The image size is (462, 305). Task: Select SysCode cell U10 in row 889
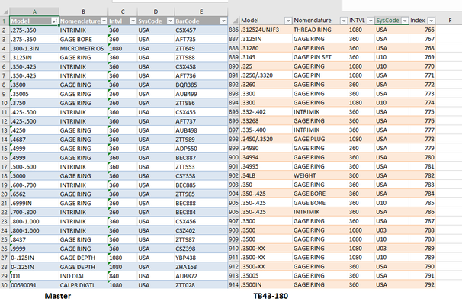[x=392, y=57]
